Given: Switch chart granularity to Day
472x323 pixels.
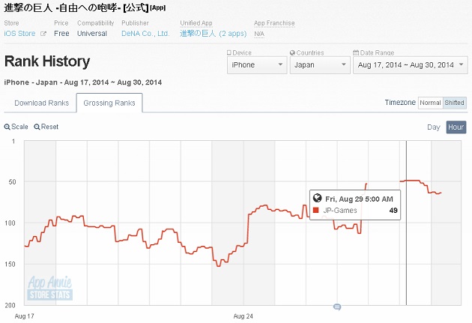Looking at the screenshot, I should pyautogui.click(x=434, y=127).
